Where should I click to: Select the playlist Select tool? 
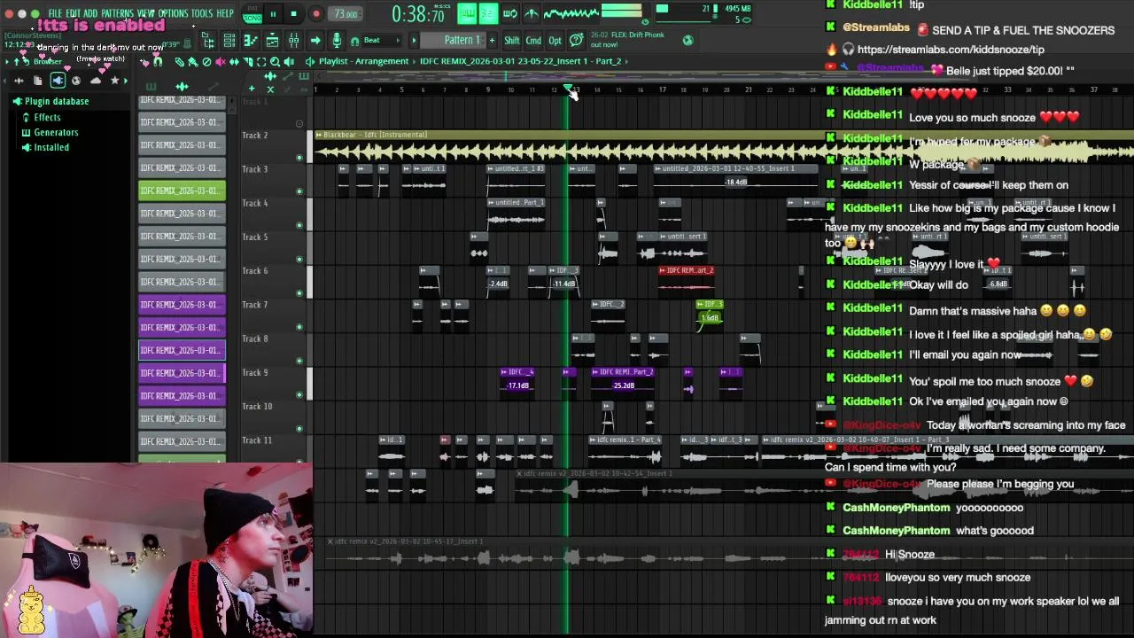261,62
